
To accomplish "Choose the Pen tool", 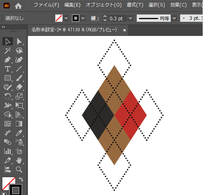I will click(x=8, y=60).
